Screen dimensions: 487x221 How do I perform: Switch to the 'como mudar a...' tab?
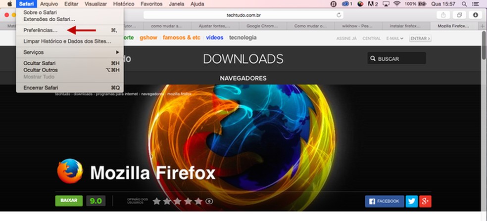point(168,26)
